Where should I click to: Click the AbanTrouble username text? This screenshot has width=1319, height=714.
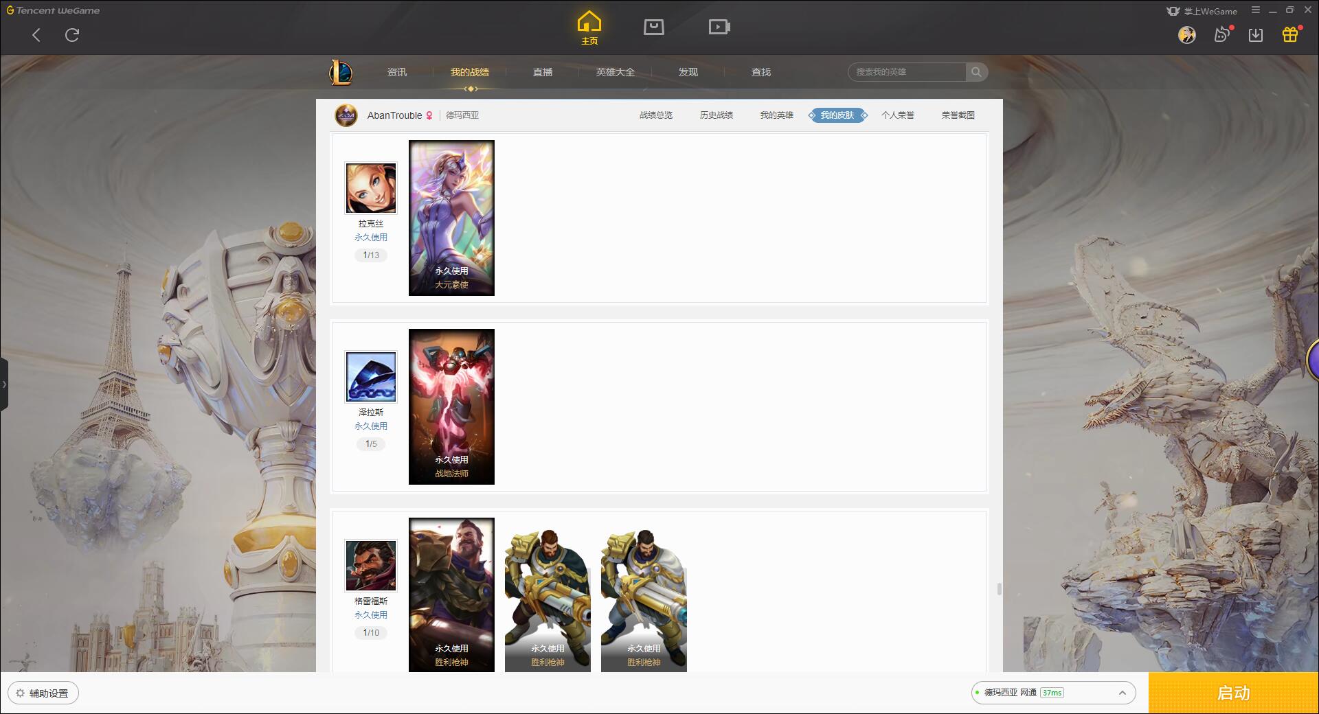click(x=394, y=115)
